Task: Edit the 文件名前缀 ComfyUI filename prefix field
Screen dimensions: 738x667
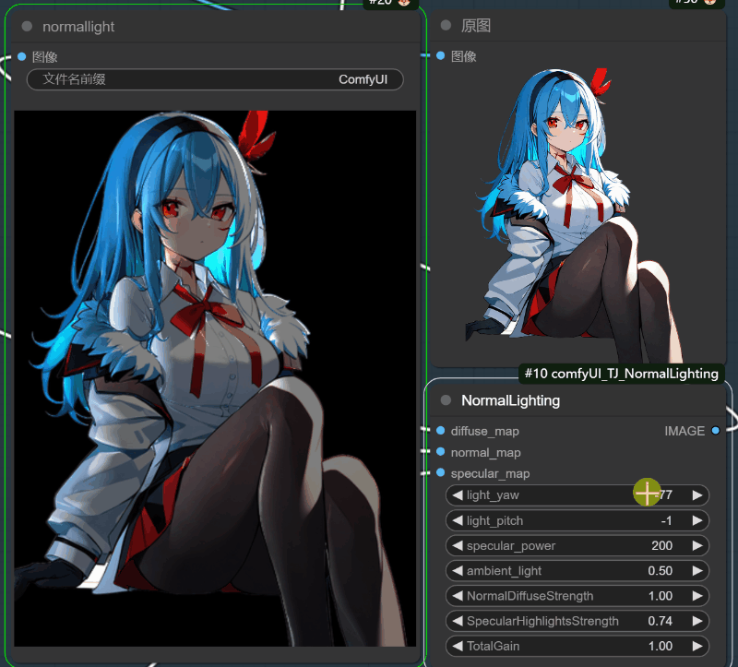Action: click(215, 79)
